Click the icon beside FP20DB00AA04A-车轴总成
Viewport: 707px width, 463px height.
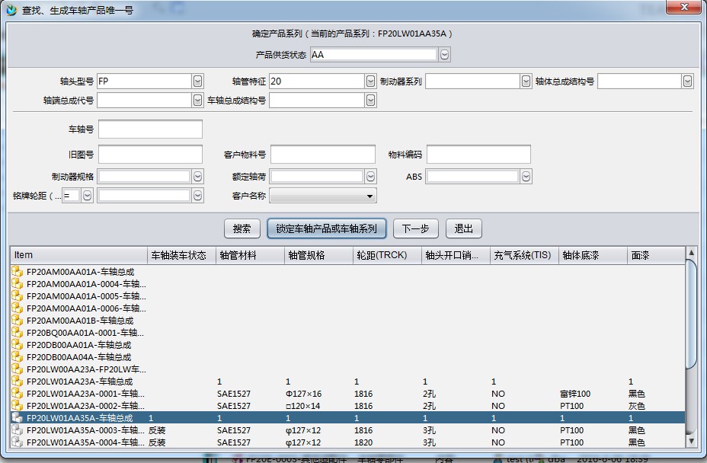[x=18, y=356]
